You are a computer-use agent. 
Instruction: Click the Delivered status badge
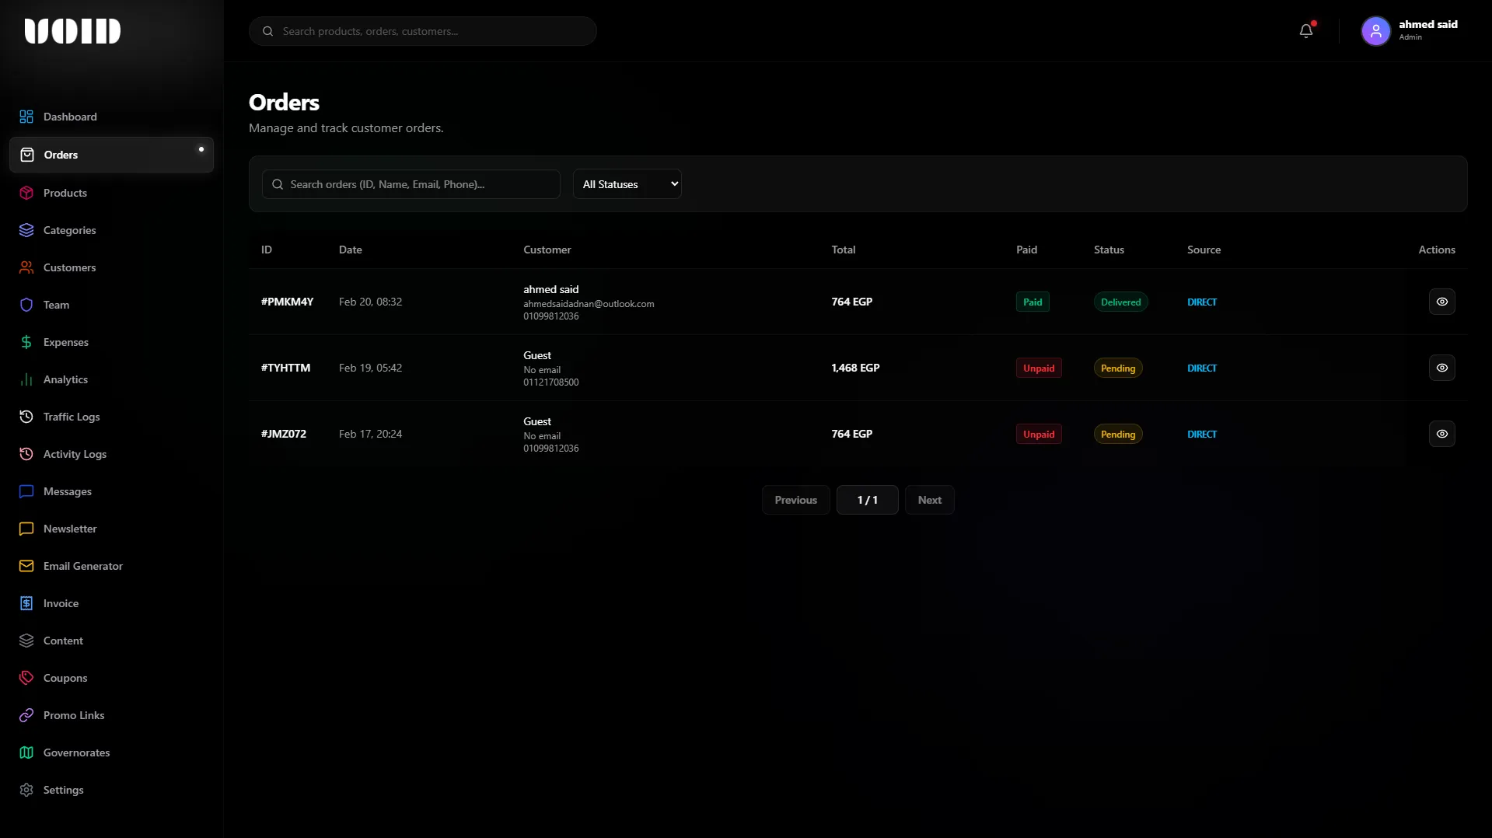[x=1120, y=302]
